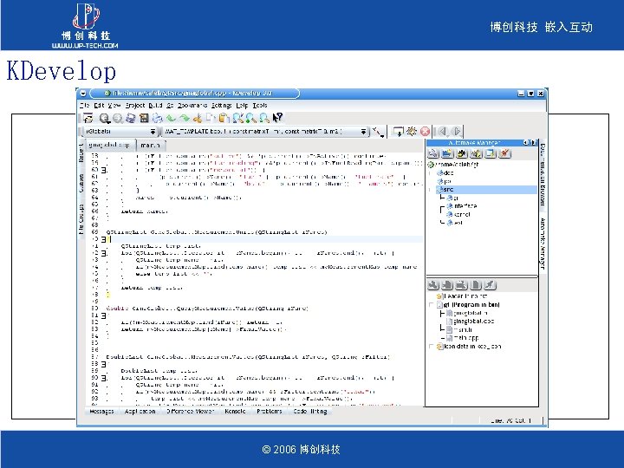Click first icon in Automake Manager toolbar
This screenshot has height=468, width=624.
[433, 153]
